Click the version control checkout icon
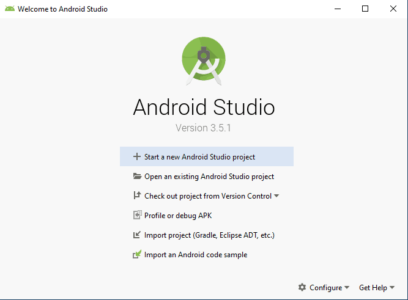 pyautogui.click(x=137, y=196)
